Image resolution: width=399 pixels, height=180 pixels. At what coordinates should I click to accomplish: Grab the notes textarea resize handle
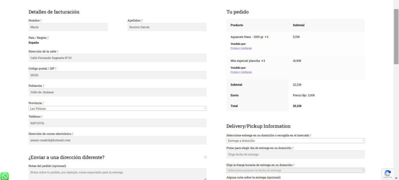(x=205, y=179)
